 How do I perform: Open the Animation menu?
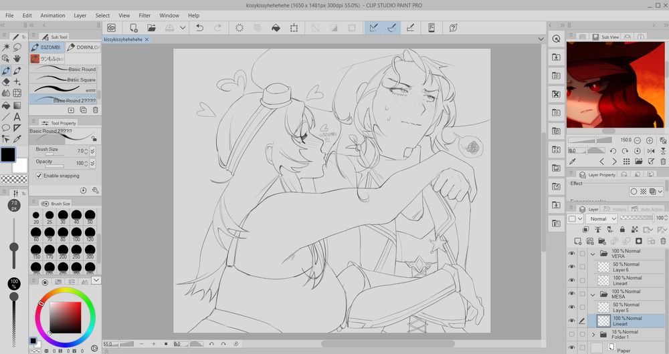pyautogui.click(x=52, y=15)
